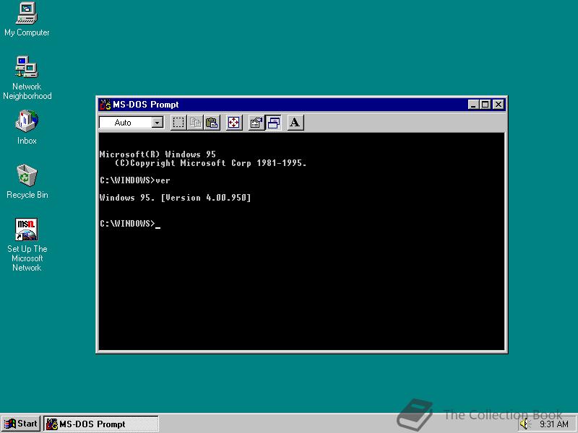The width and height of the screenshot is (578, 433).
Task: Click the volume speaker tray icon
Action: coord(525,424)
